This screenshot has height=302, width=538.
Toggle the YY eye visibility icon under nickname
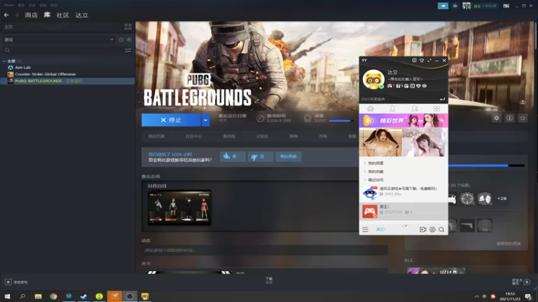[x=424, y=86]
